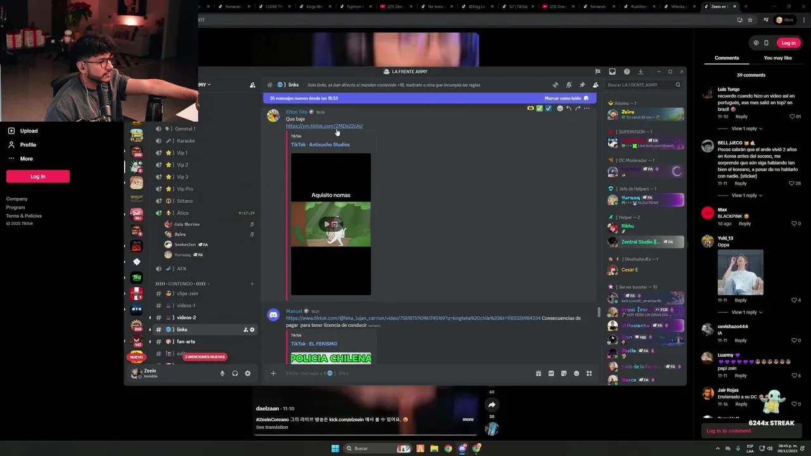Join the Vip 1 voice channel
This screenshot has width=811, height=456.
coord(207,153)
